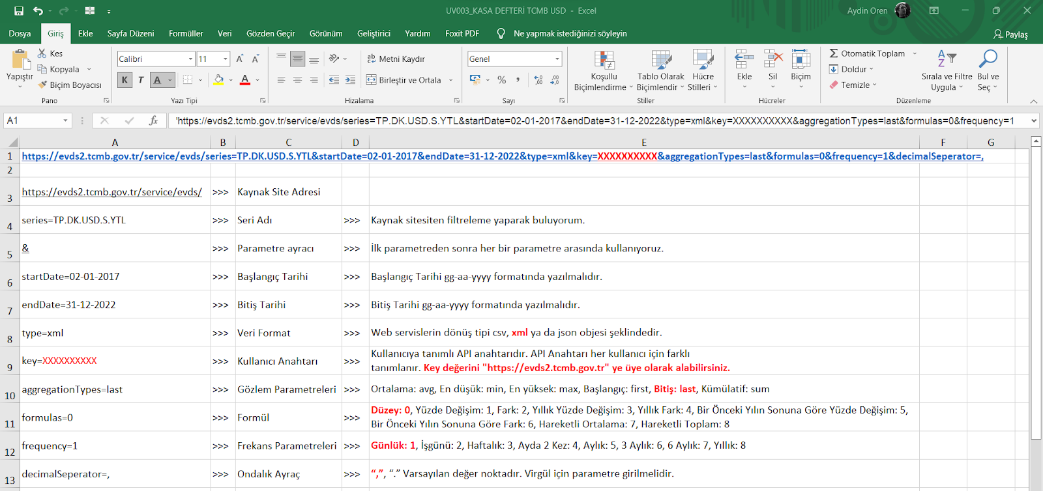1043x491 pixels.
Task: Toggle Wrap Text (Metni Kaydır)
Action: [396, 59]
